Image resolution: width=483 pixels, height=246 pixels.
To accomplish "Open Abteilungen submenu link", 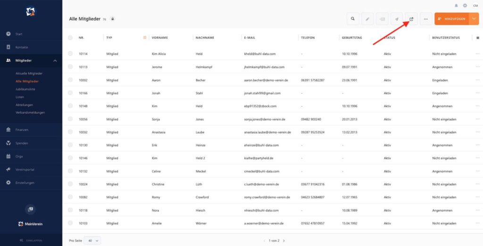I will pyautogui.click(x=25, y=105).
